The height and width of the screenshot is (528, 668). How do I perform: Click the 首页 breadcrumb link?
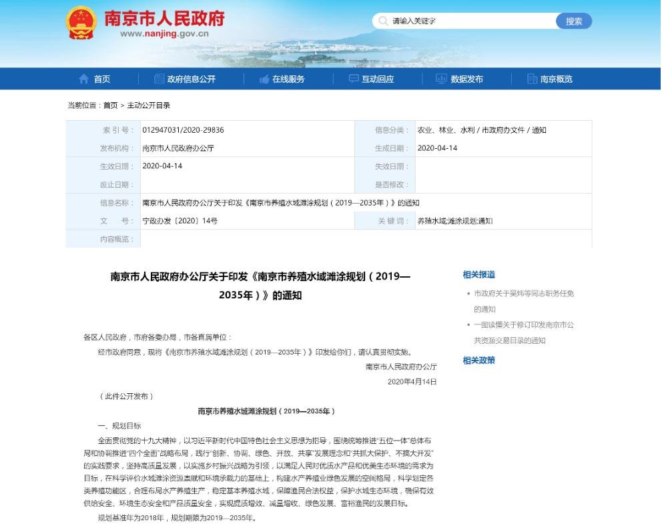coord(110,105)
